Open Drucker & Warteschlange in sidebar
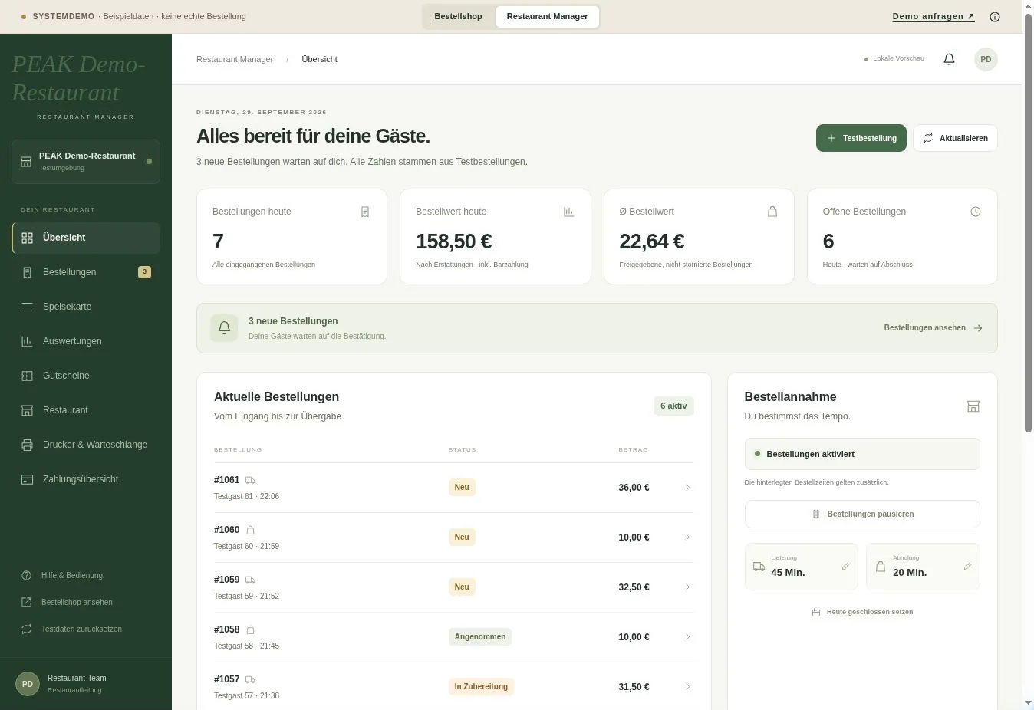 pyautogui.click(x=86, y=445)
